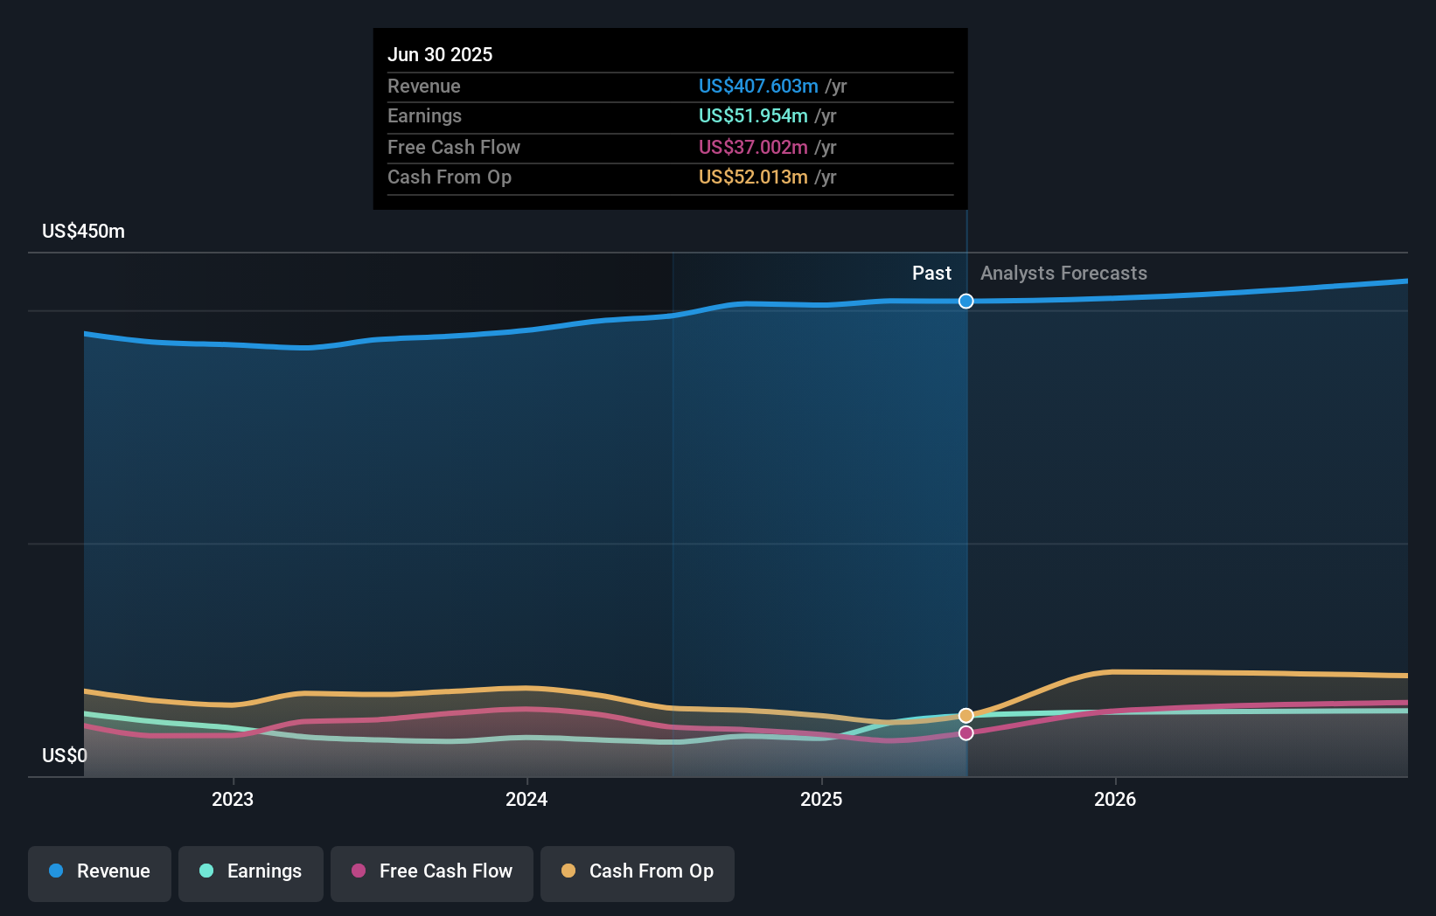Screen dimensions: 1436x916
Task: Click the orange Cash From Op data point
Action: (x=965, y=715)
